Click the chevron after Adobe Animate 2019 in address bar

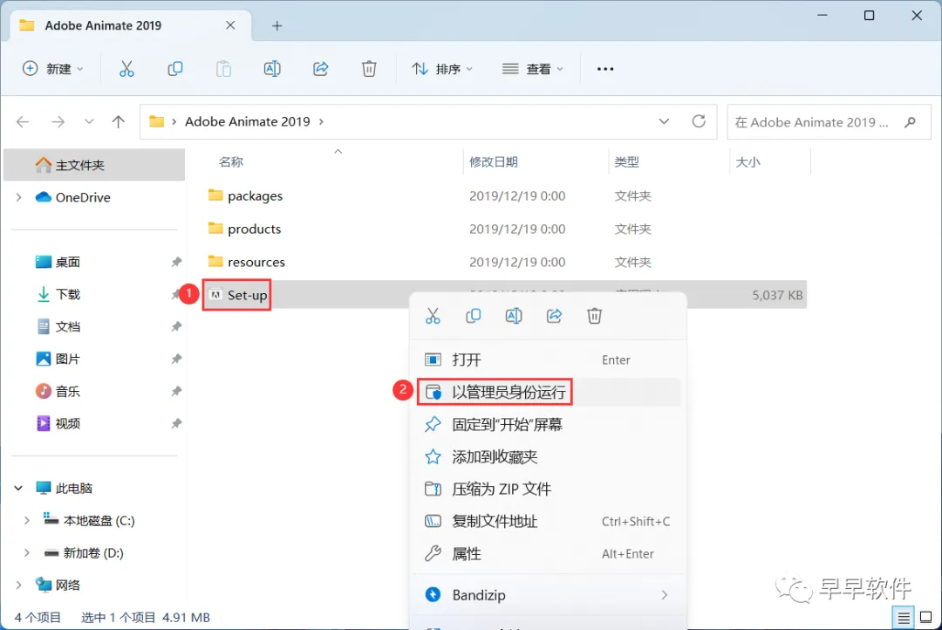[x=321, y=122]
